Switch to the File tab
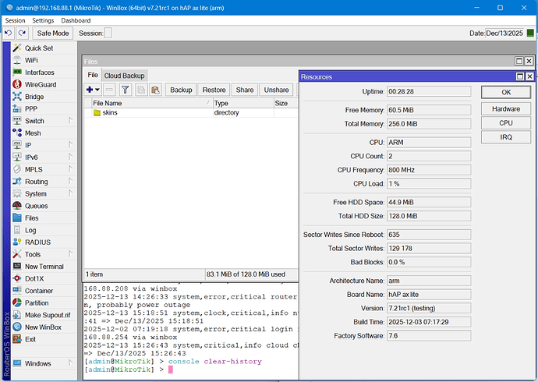The image size is (538, 382). pos(93,75)
